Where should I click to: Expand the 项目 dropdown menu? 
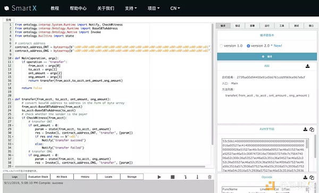pyautogui.click(x=154, y=8)
